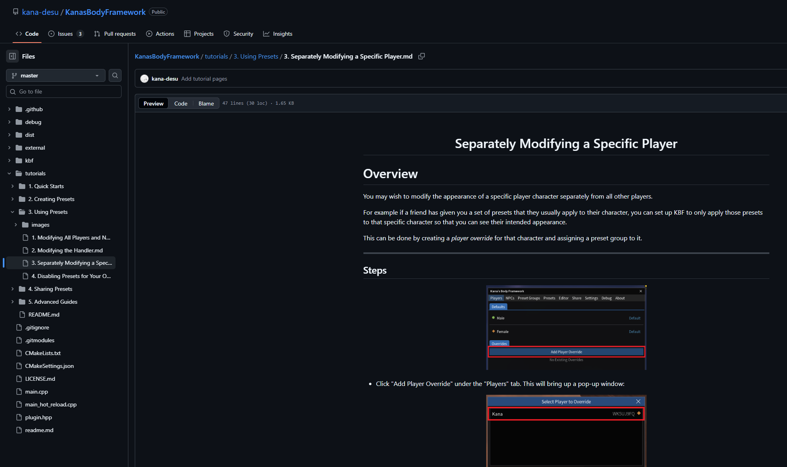Click the search files magnifier icon
This screenshot has width=787, height=467.
[115, 75]
